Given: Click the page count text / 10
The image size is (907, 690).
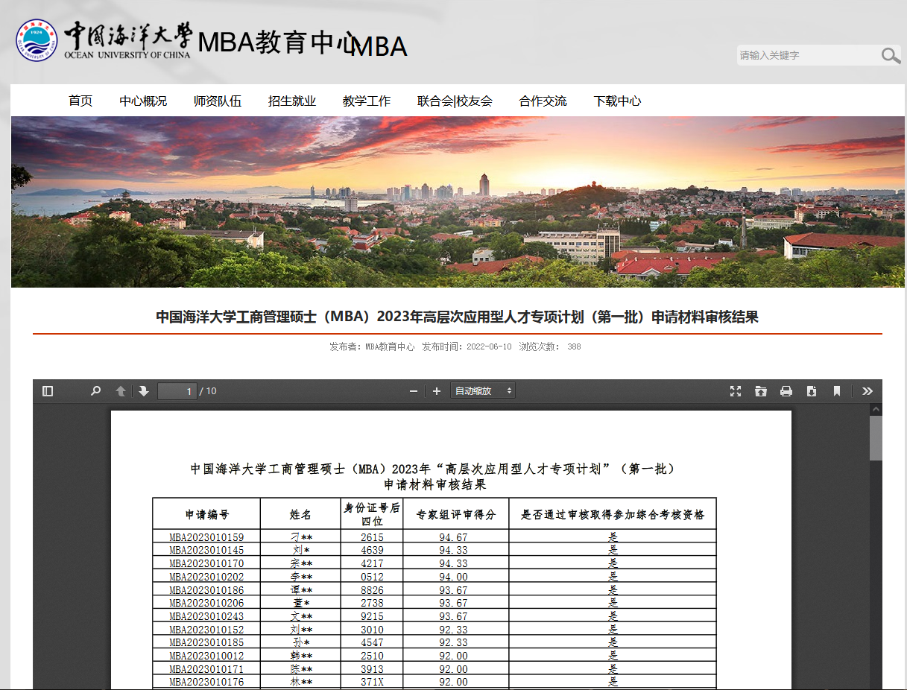Looking at the screenshot, I should [x=208, y=391].
